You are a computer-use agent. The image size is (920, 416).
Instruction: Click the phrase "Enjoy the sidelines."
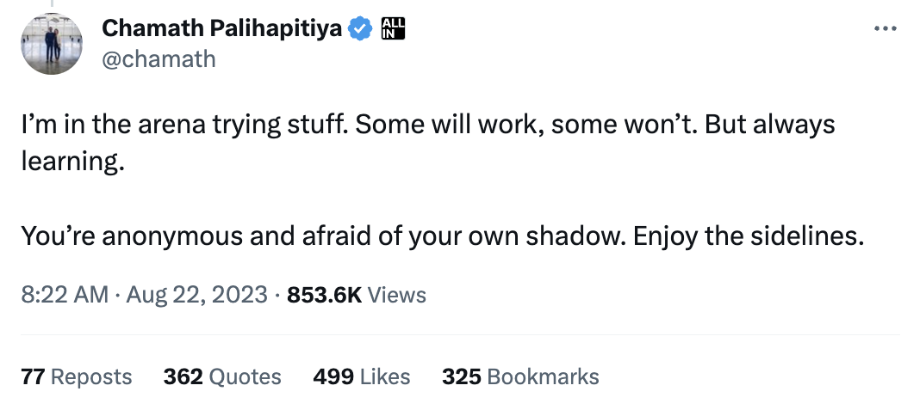point(748,236)
